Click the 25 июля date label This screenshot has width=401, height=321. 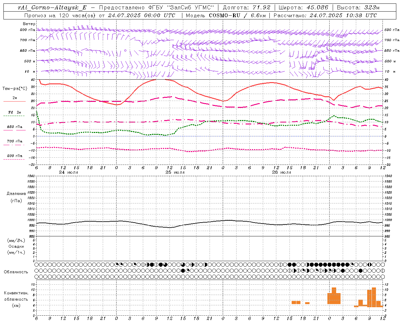coord(175,172)
